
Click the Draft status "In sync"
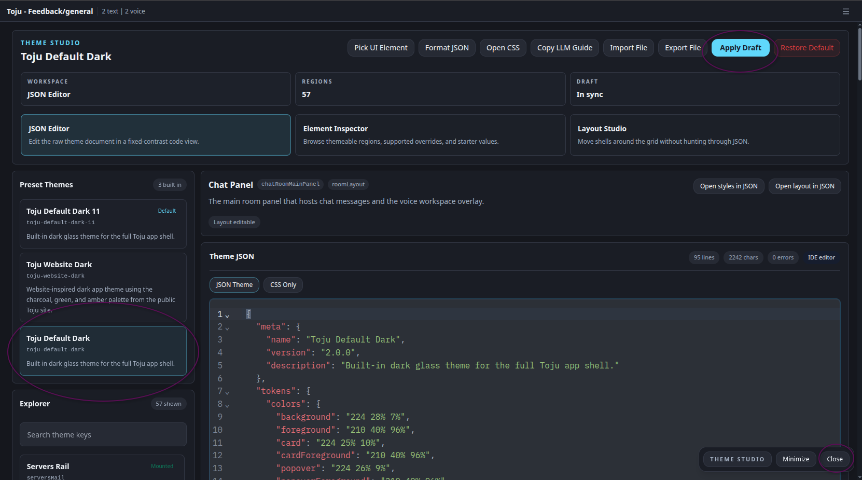tap(705, 89)
